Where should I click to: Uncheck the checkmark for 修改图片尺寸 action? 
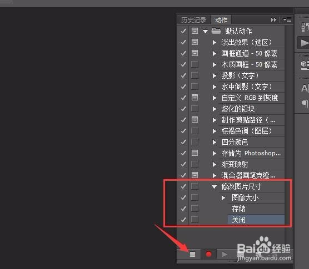click(x=183, y=186)
